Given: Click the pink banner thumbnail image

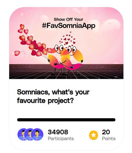Looking at the screenshot, I should point(66,43).
